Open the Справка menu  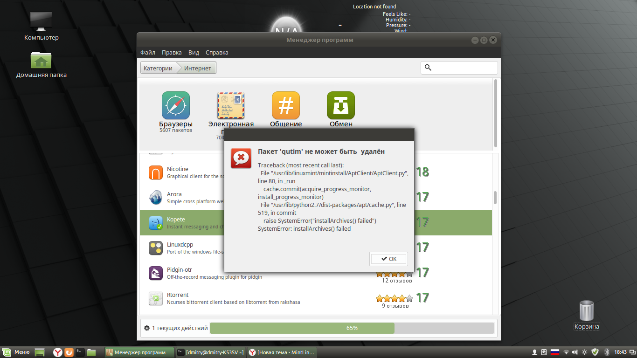(217, 53)
